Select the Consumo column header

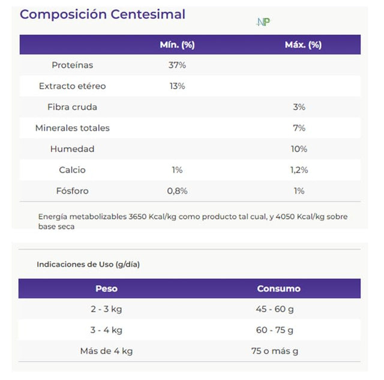[x=279, y=289]
